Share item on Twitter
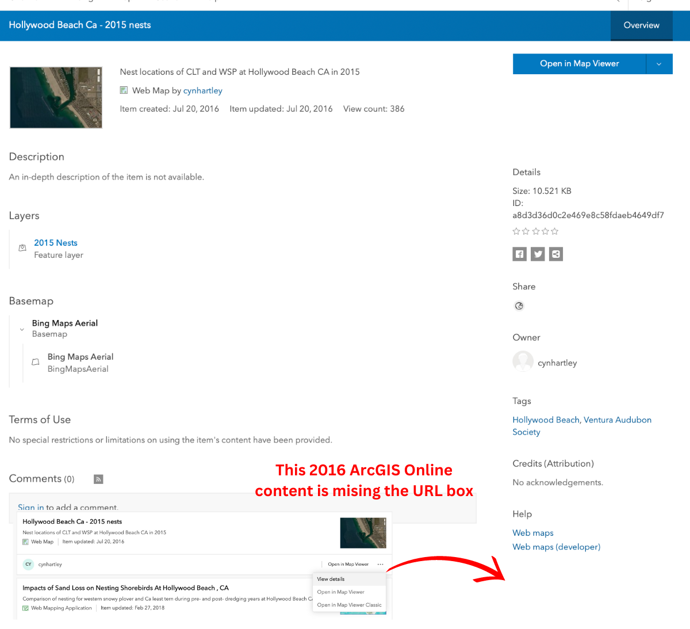The image size is (690, 629). (538, 254)
